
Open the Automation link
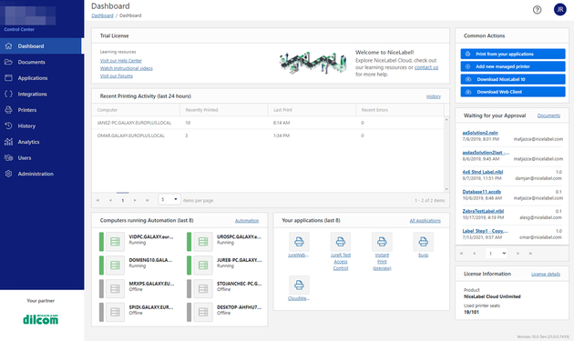click(x=247, y=221)
